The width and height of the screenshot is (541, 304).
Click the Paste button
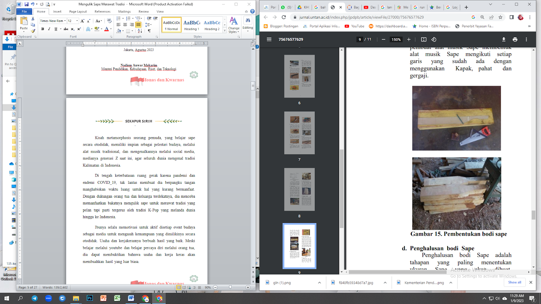pos(24,24)
